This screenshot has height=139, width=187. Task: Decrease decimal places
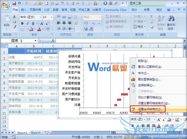click(91, 29)
